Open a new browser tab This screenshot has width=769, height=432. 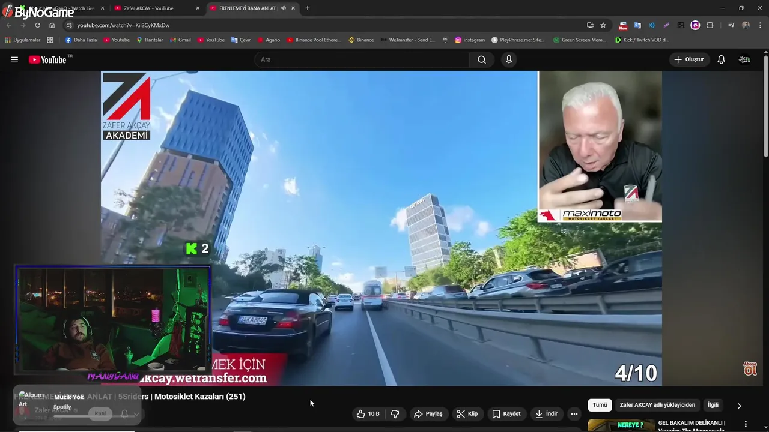(x=308, y=8)
